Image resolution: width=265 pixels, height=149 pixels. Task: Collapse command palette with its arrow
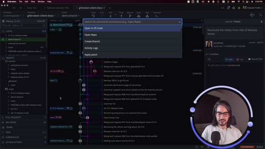click(x=179, y=22)
